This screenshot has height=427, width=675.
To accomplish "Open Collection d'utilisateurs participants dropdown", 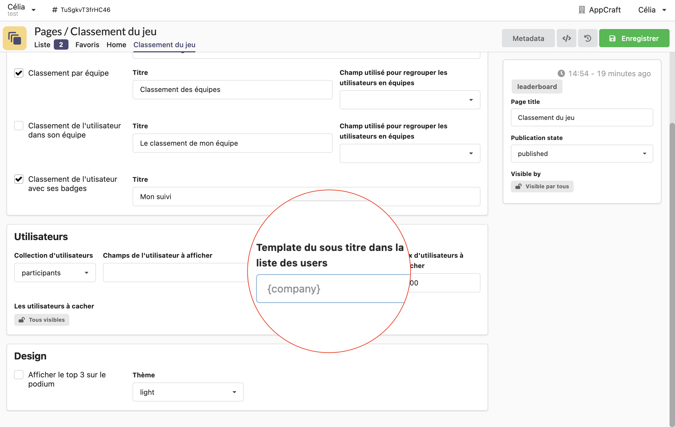I will coord(55,273).
